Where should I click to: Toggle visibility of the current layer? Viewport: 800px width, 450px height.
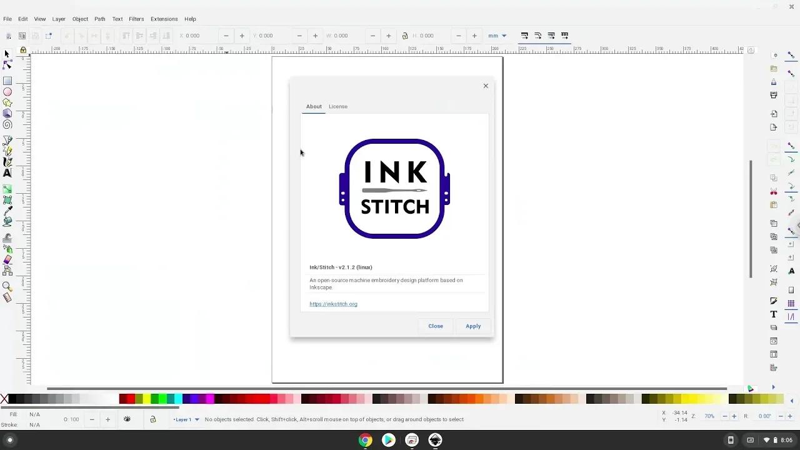(127, 419)
